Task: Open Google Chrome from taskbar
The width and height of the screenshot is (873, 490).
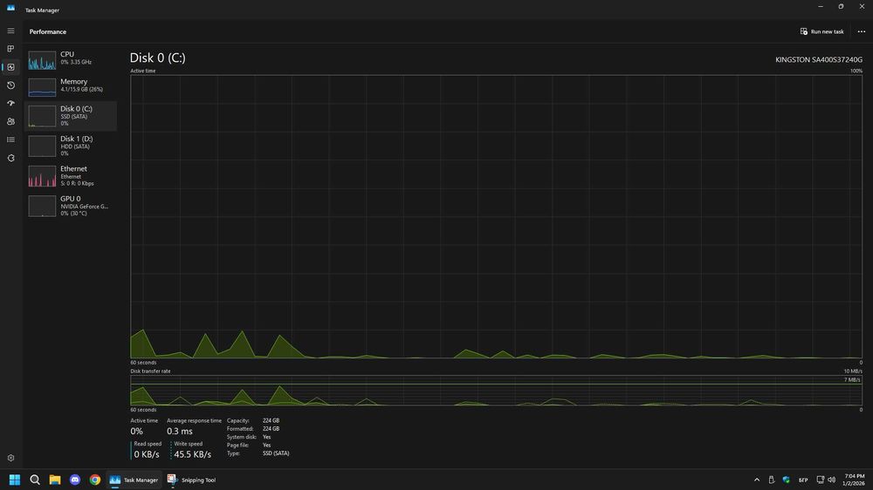Action: [95, 480]
